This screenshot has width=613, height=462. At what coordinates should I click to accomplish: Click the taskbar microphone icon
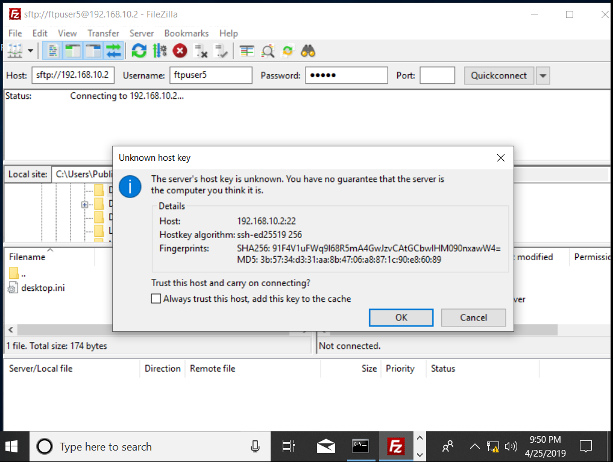(x=256, y=446)
